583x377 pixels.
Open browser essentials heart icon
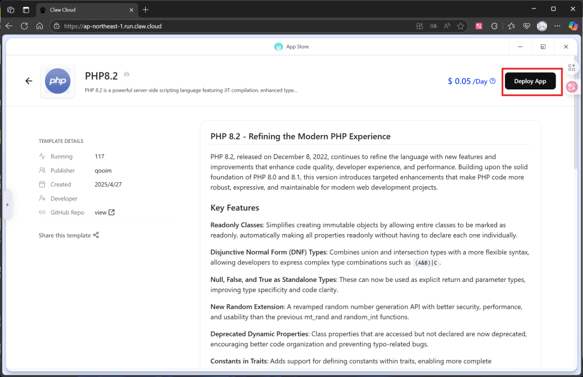[527, 26]
